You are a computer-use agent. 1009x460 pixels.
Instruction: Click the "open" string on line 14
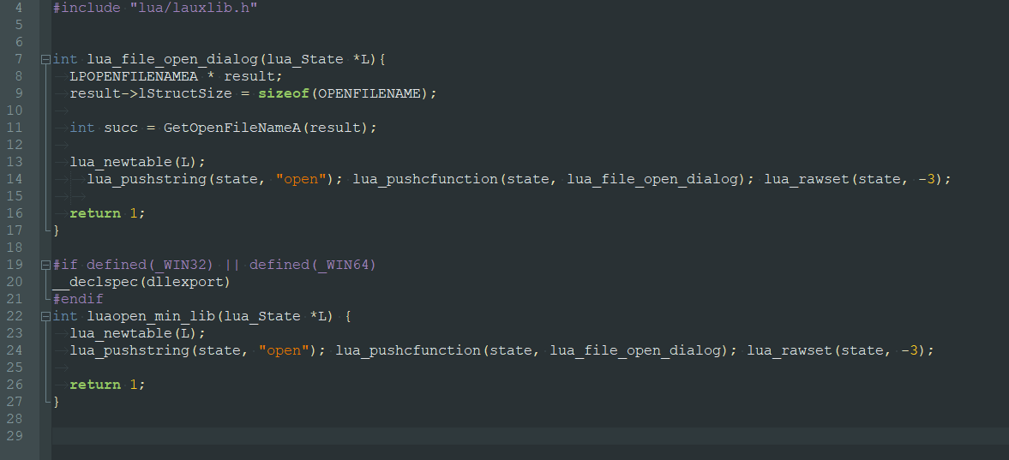(301, 179)
